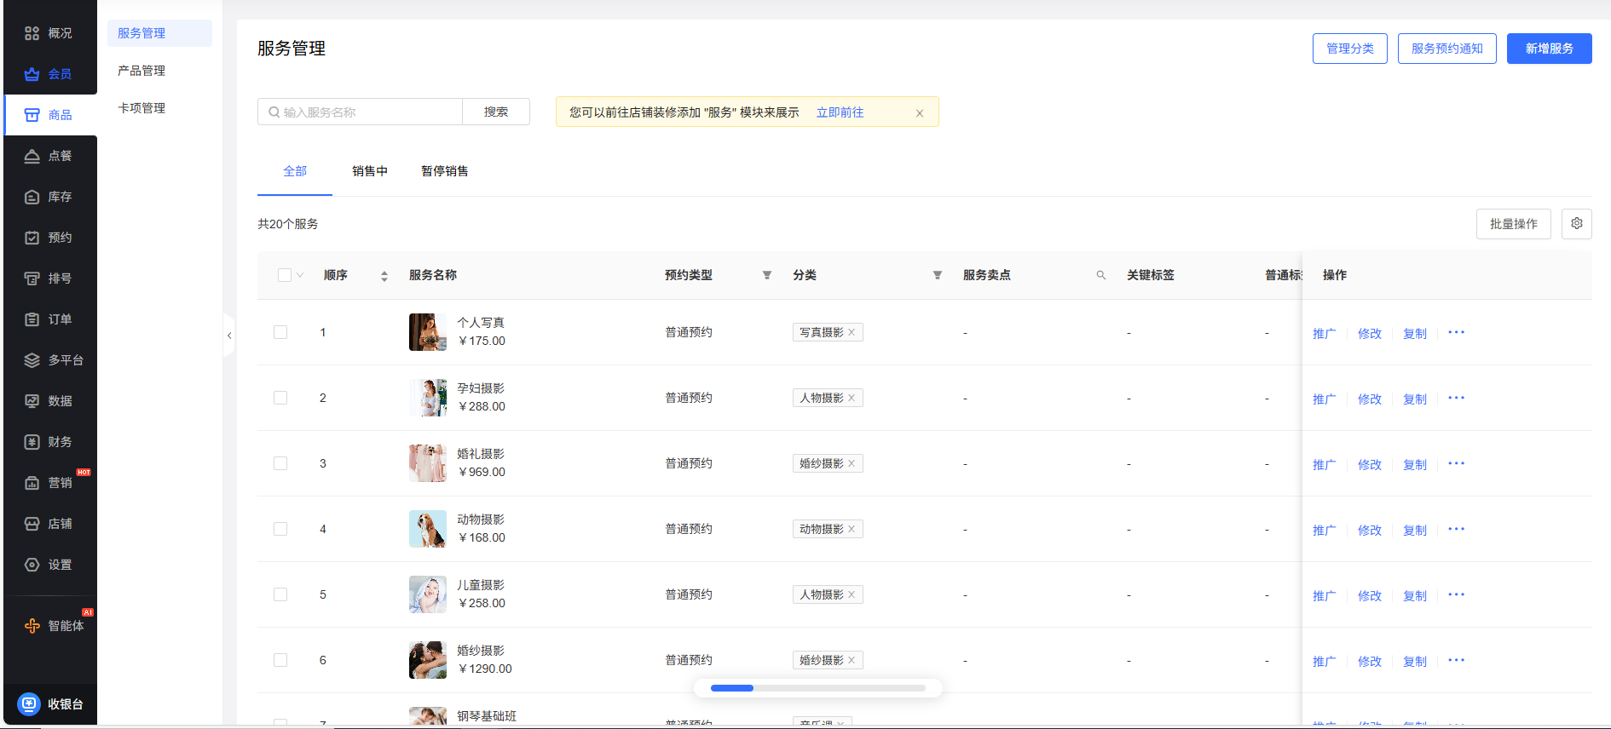Open the 排号 queue sidebar item

50,278
